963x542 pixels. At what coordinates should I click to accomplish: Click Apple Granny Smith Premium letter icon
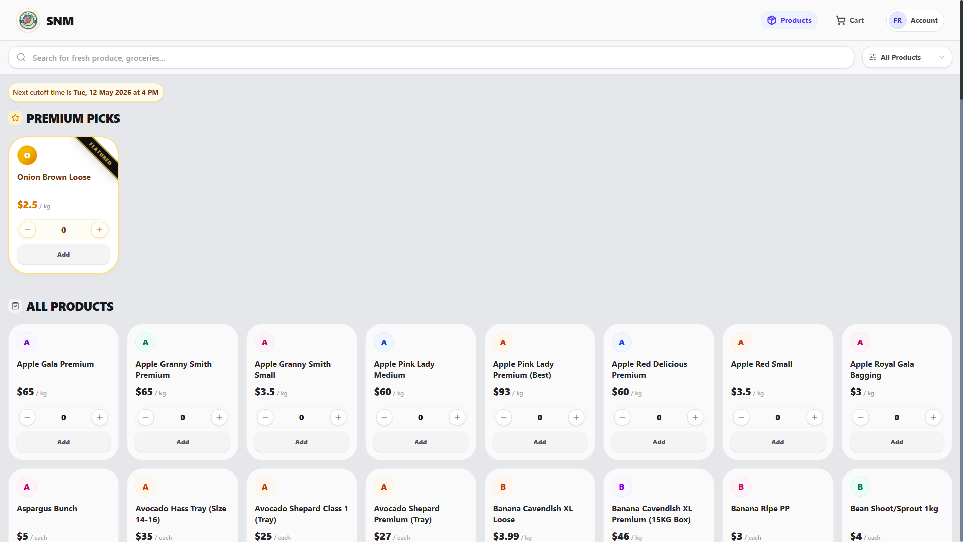145,342
